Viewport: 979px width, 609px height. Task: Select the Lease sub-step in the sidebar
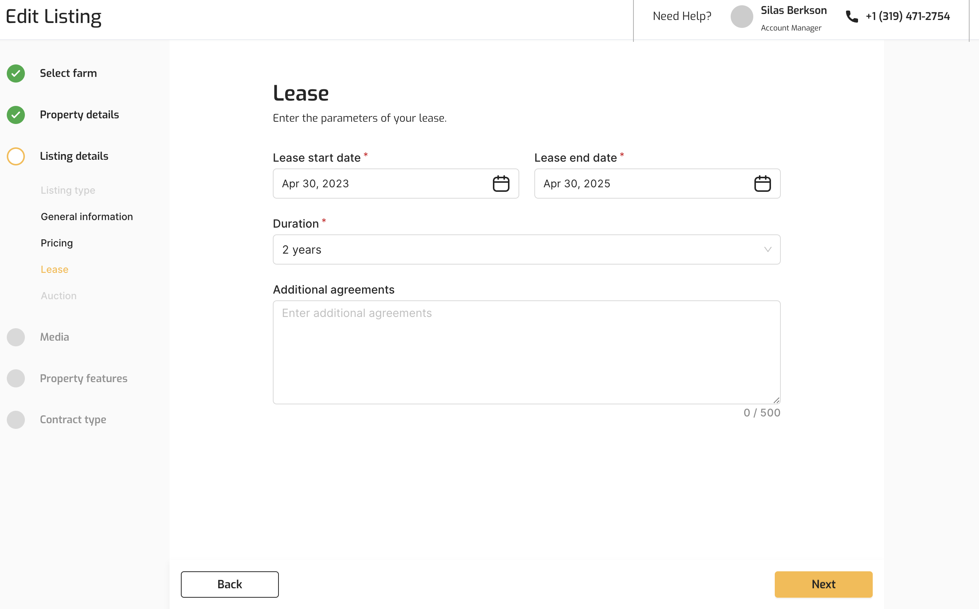click(x=54, y=269)
